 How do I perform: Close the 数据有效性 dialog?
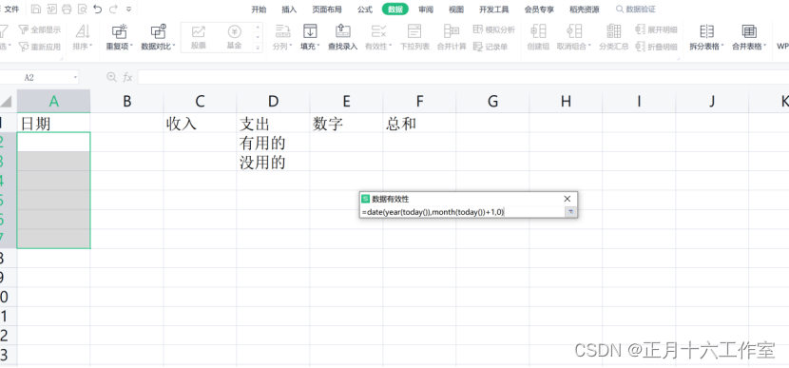point(568,199)
